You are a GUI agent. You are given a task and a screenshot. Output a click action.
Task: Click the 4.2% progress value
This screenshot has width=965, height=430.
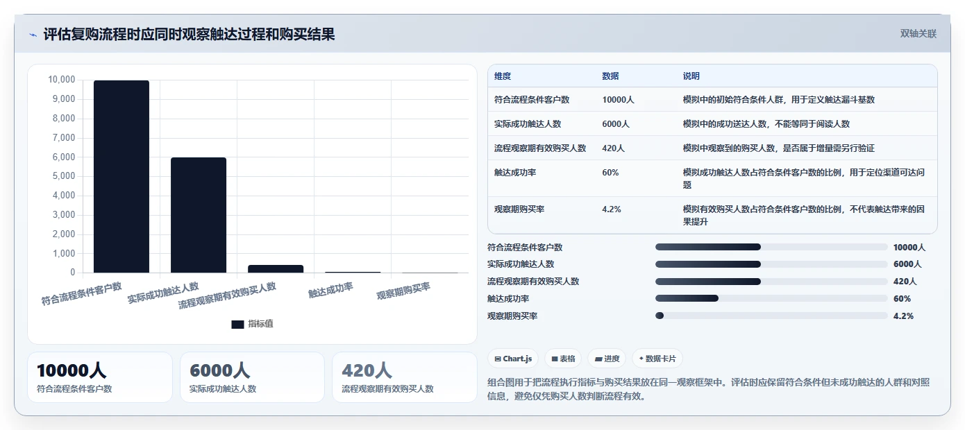point(903,316)
